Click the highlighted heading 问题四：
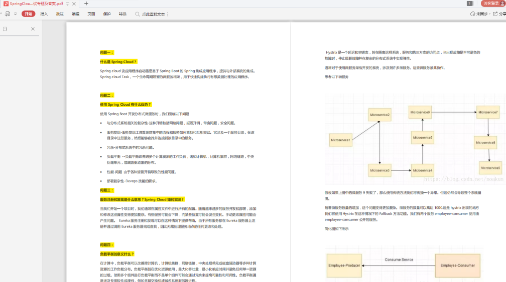The width and height of the screenshot is (506, 282). click(x=107, y=245)
